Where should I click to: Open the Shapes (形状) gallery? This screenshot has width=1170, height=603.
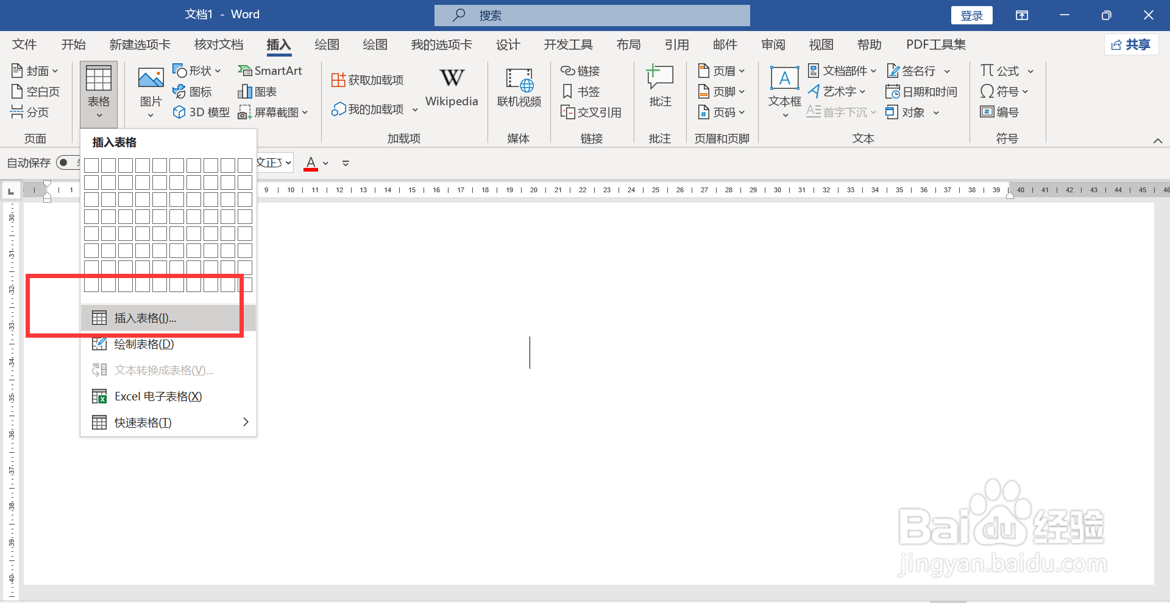click(x=197, y=71)
